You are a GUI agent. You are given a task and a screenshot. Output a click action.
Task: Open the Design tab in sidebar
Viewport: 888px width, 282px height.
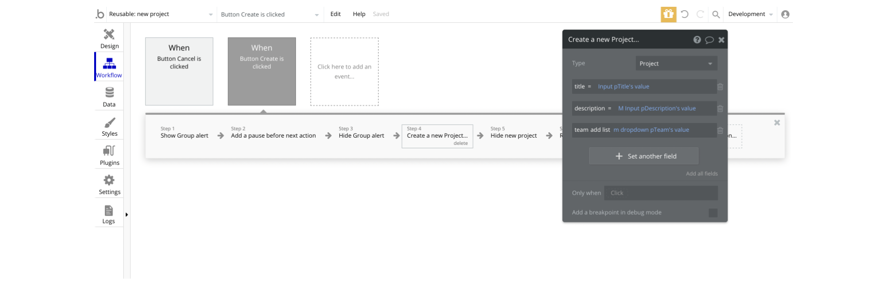[109, 38]
